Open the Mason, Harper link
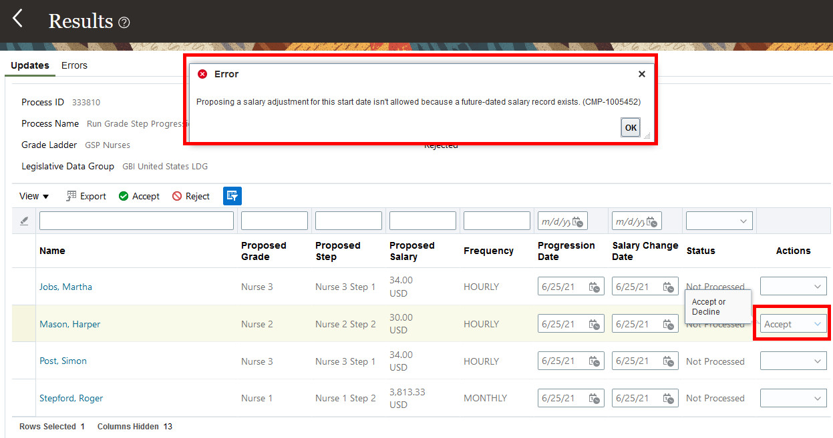This screenshot has height=438, width=833. pos(69,324)
